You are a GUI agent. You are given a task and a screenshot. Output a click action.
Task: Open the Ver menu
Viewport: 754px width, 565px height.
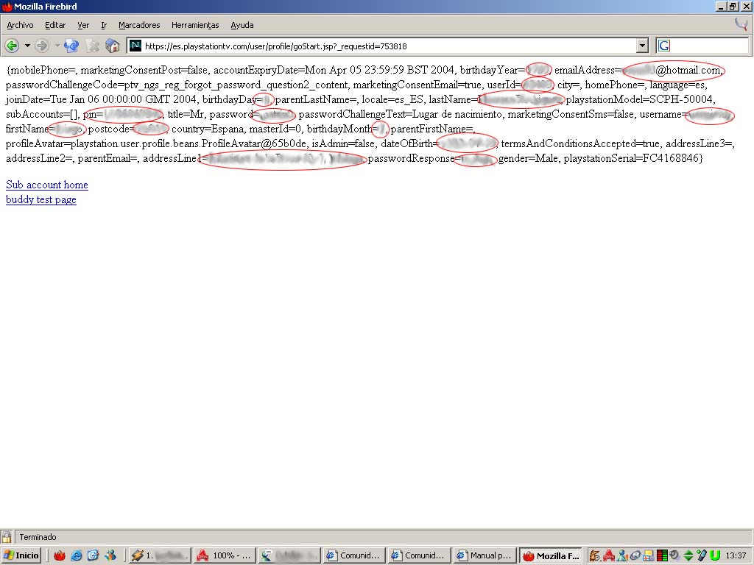click(83, 25)
